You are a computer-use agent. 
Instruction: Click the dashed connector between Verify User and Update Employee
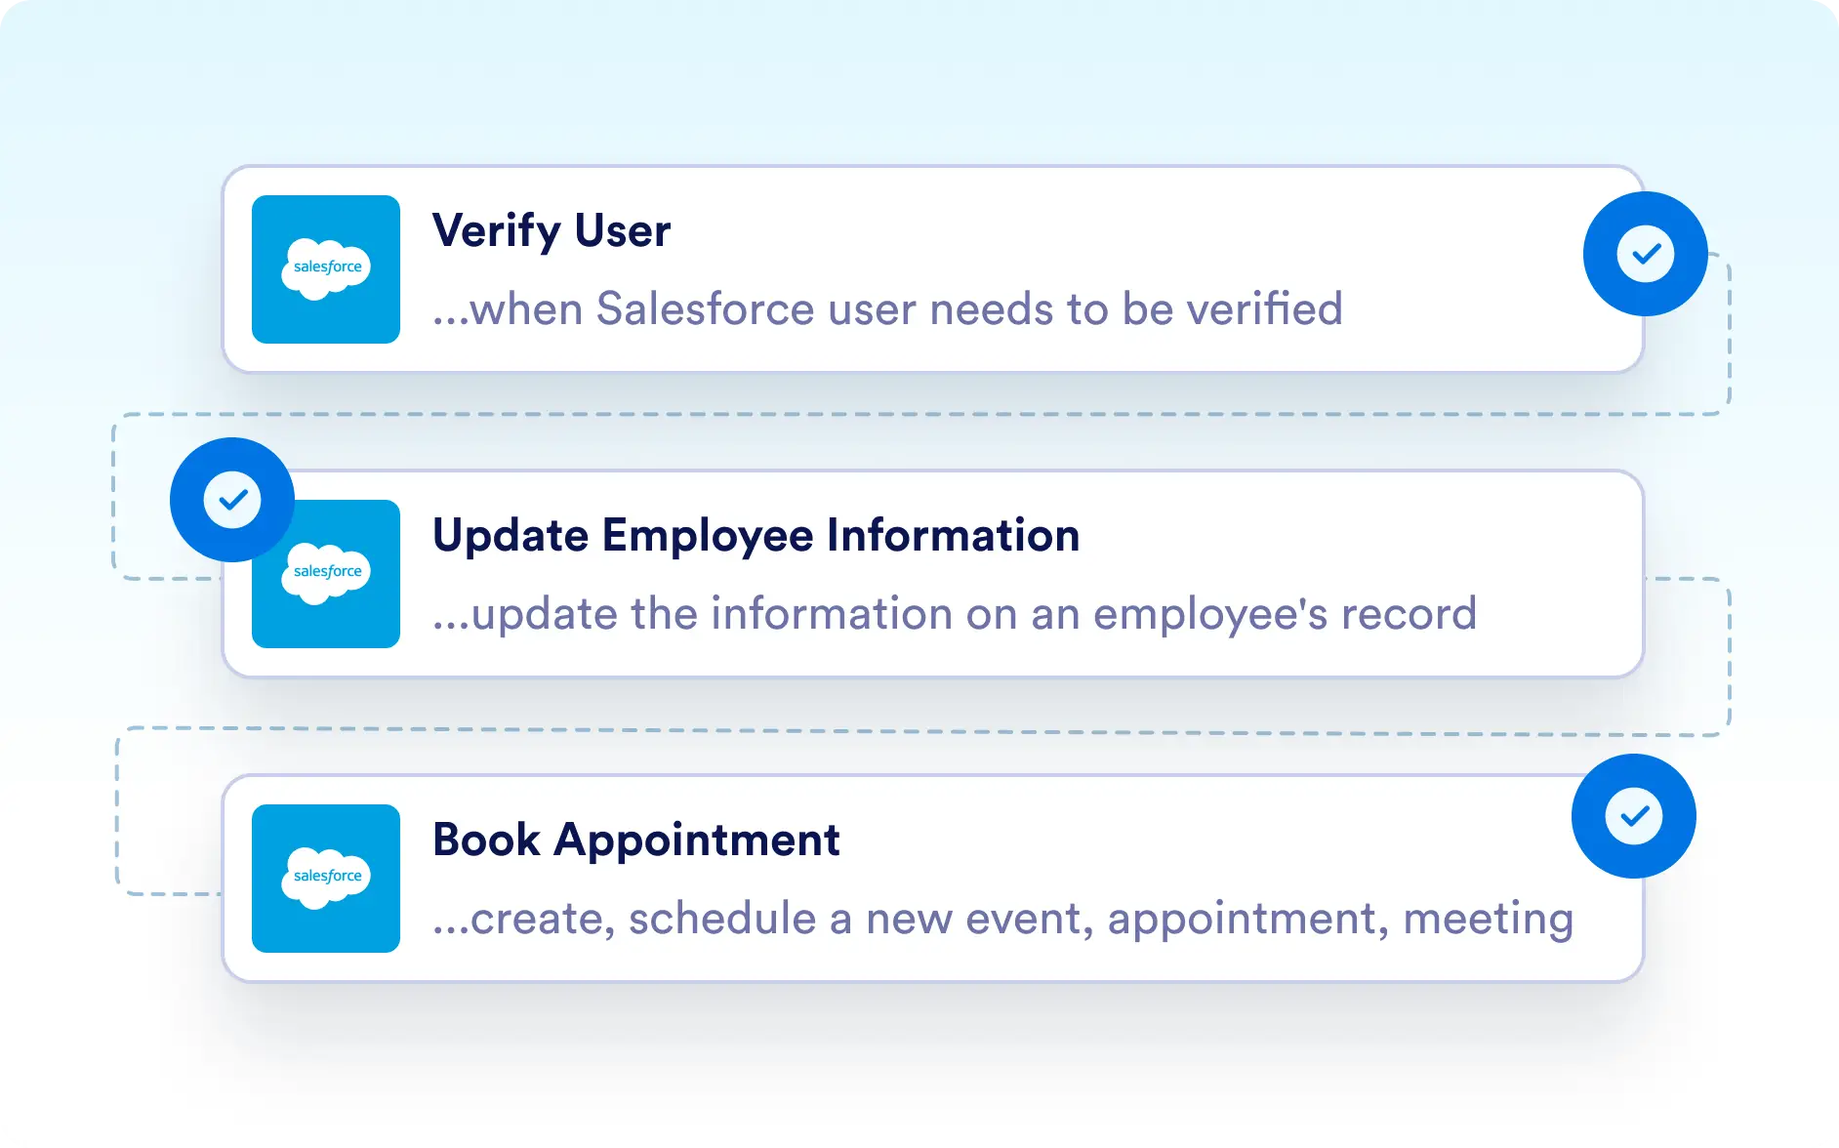click(x=921, y=415)
